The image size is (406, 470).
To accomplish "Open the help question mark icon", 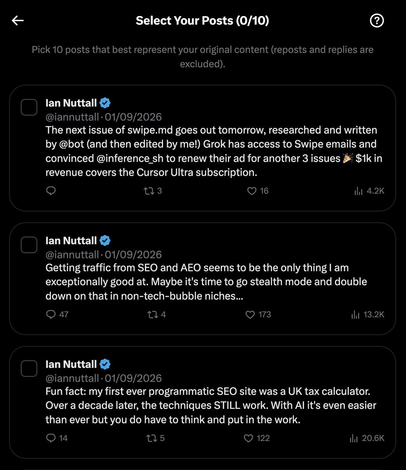I will (377, 21).
